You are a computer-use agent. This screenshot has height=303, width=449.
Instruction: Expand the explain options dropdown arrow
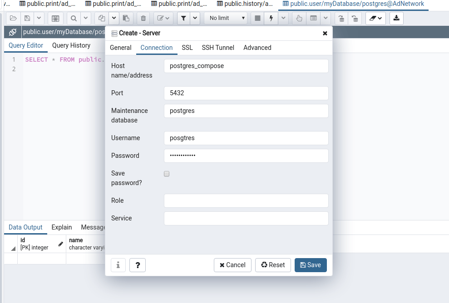tap(326, 18)
